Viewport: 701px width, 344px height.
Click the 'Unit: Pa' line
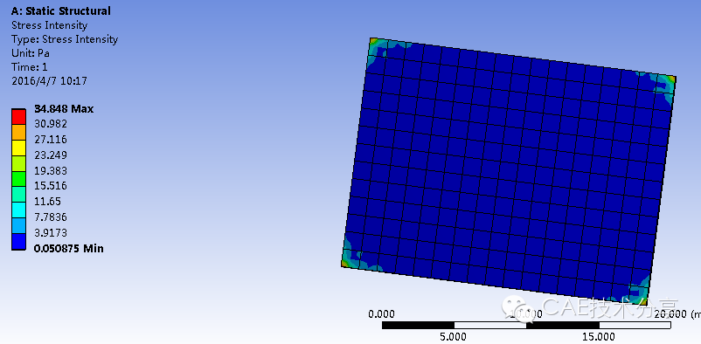pos(31,53)
